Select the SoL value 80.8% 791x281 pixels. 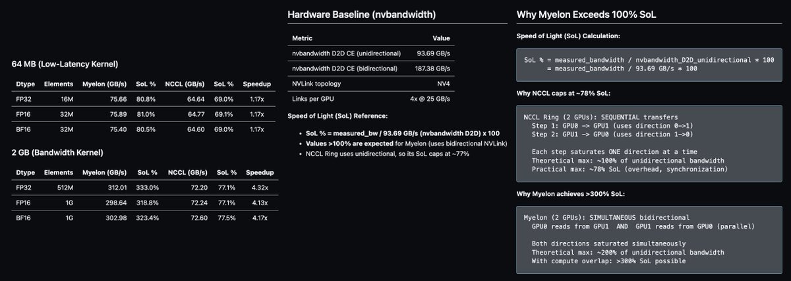[x=146, y=98]
